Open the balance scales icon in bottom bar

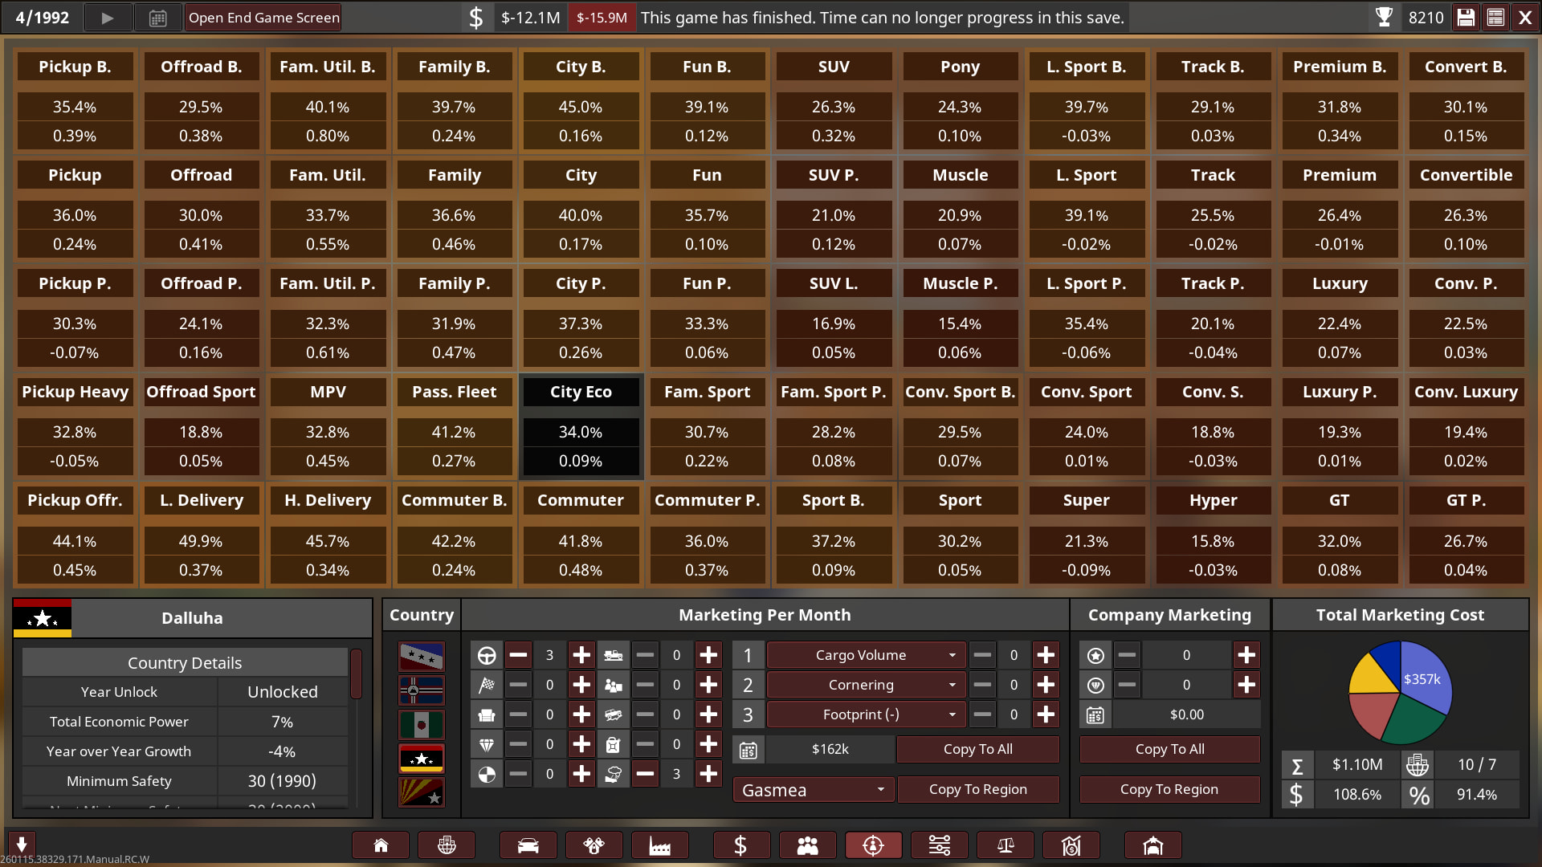tap(1005, 845)
